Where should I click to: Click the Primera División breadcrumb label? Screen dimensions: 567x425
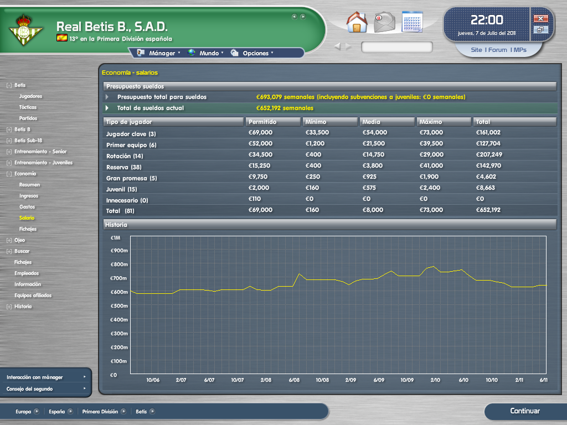point(100,411)
